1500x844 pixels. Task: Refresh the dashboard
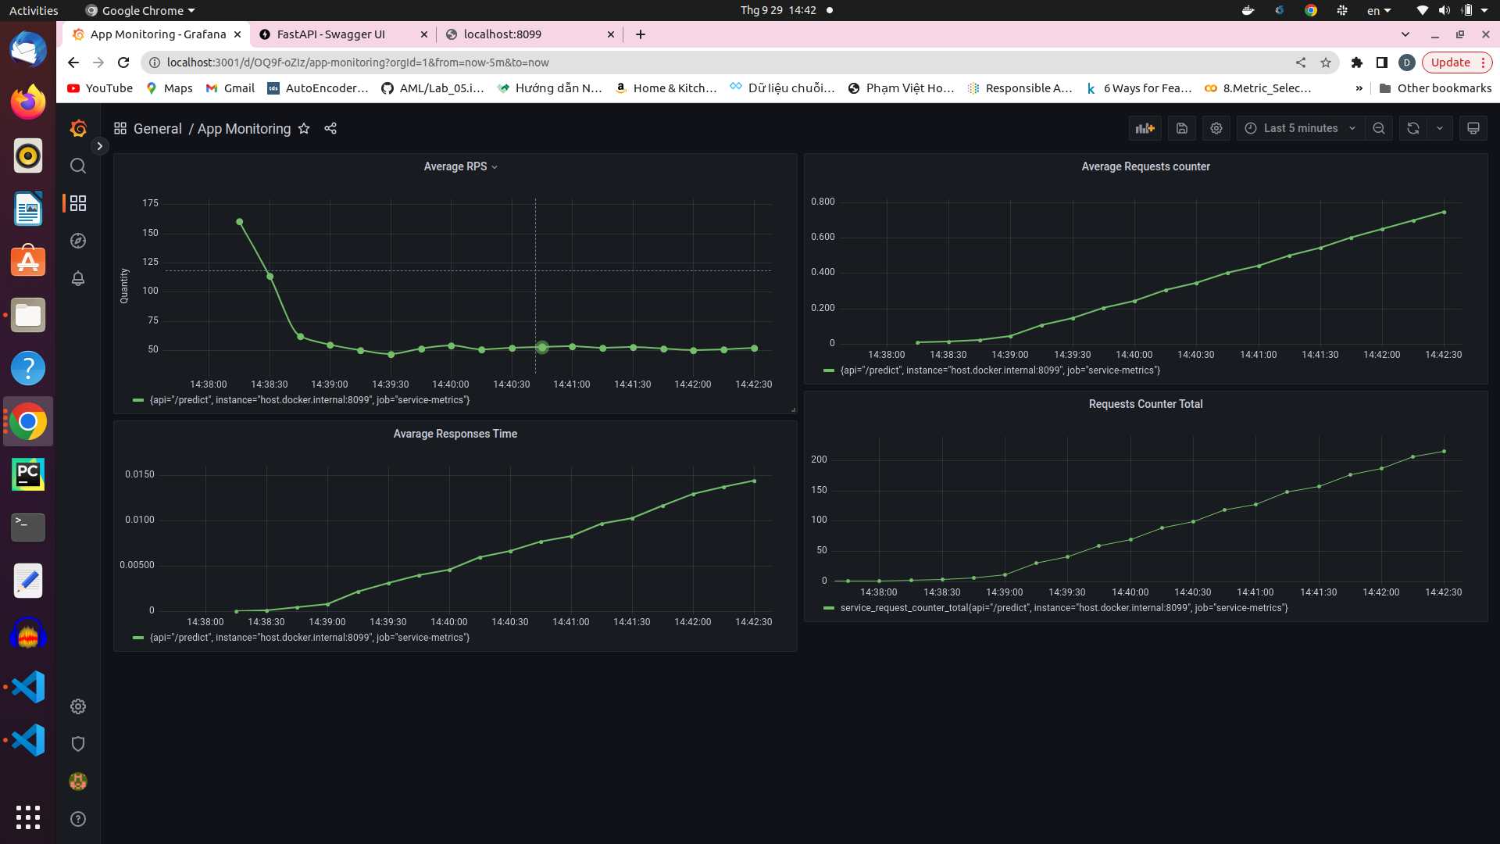coord(1412,128)
